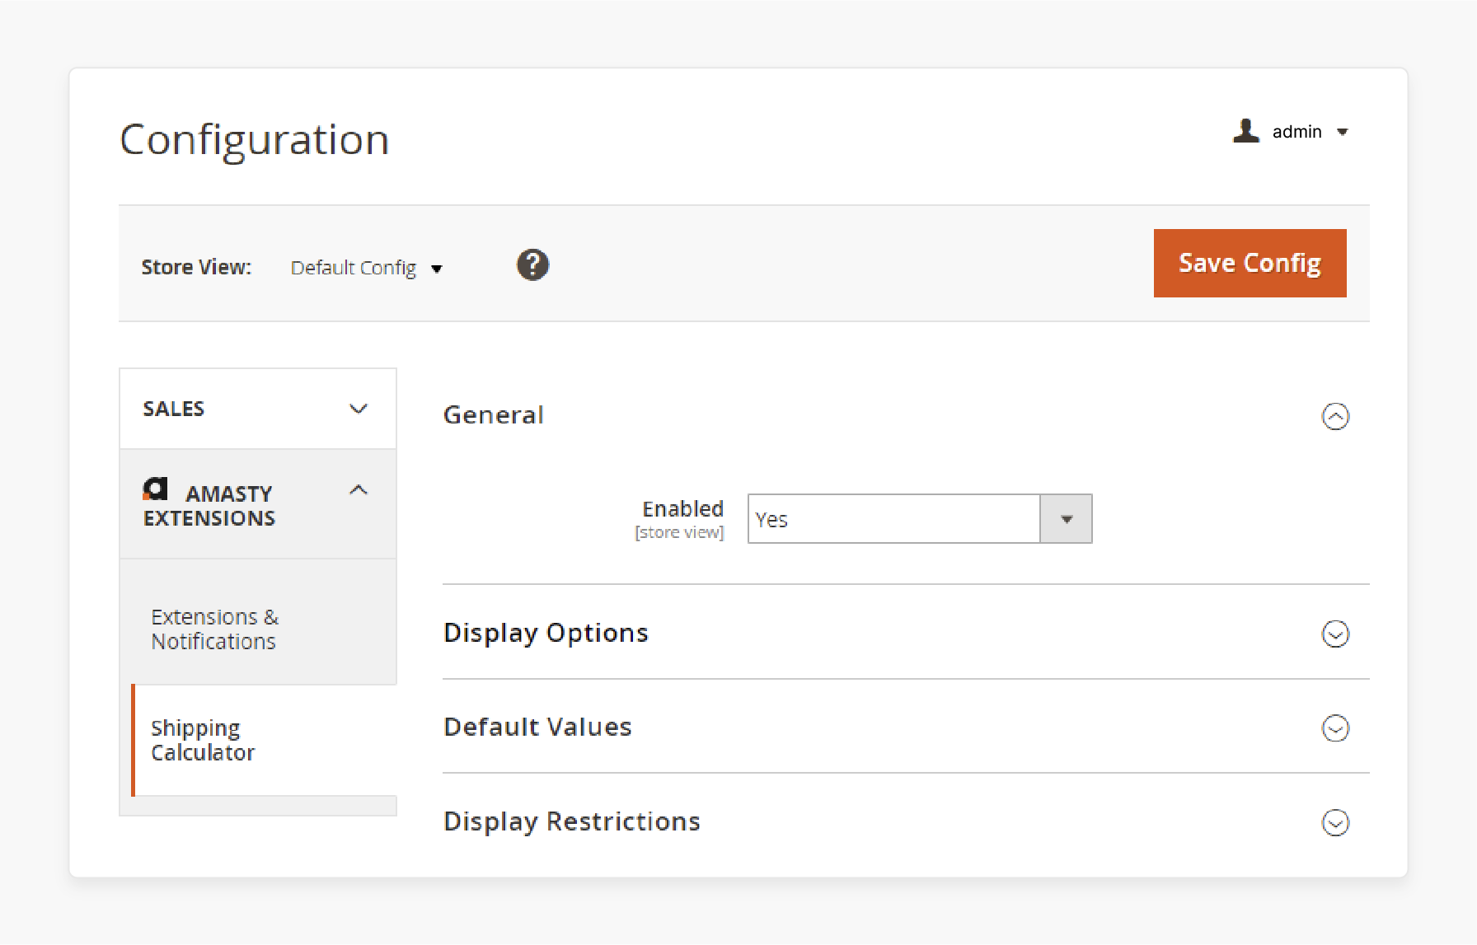This screenshot has height=945, width=1477.
Task: Open Extensions & Notifications settings
Action: (215, 629)
